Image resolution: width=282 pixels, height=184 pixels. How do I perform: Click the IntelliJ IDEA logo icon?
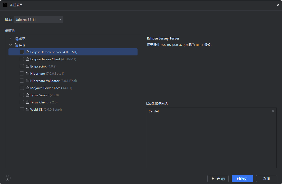click(5, 5)
